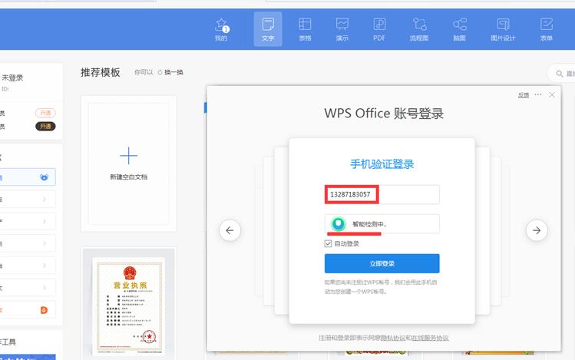Open the 在线服务协议 link
This screenshot has height=360, width=575.
point(430,338)
